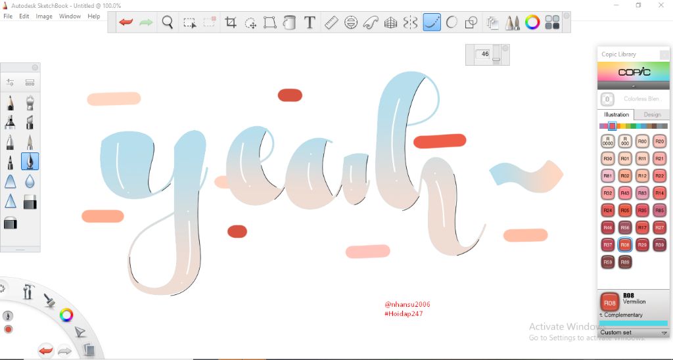
Task: Select the R24 Copic swatch
Action: pyautogui.click(x=608, y=210)
